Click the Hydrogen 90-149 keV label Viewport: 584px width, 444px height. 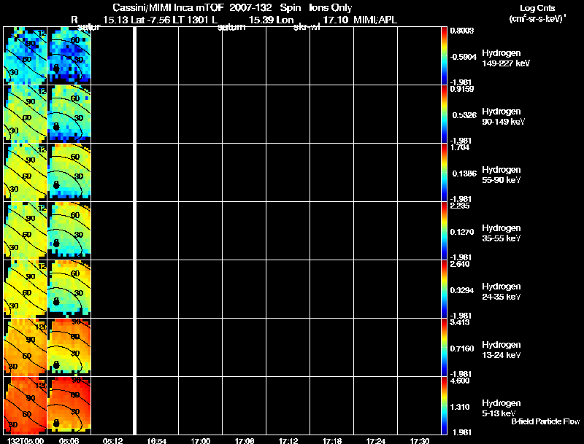tap(504, 117)
